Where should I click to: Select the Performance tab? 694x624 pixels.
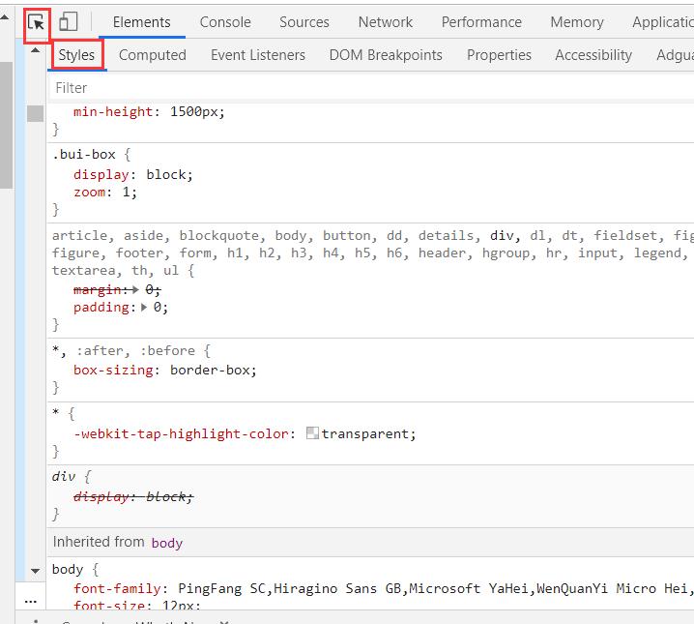pos(480,22)
